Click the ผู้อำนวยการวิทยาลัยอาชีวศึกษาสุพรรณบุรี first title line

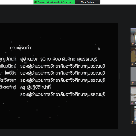[59, 59]
